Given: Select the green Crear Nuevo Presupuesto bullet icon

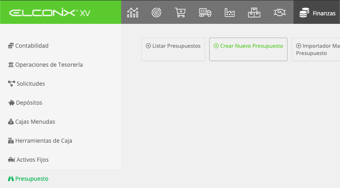Looking at the screenshot, I should coord(216,46).
